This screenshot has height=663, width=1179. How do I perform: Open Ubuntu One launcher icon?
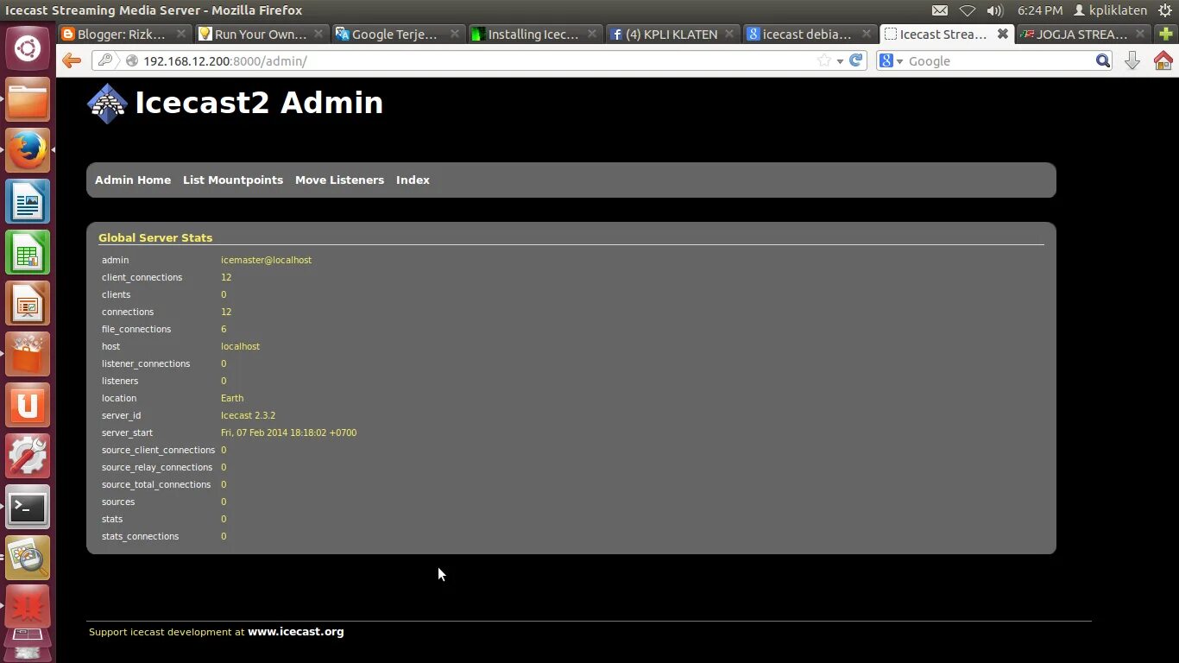click(28, 405)
